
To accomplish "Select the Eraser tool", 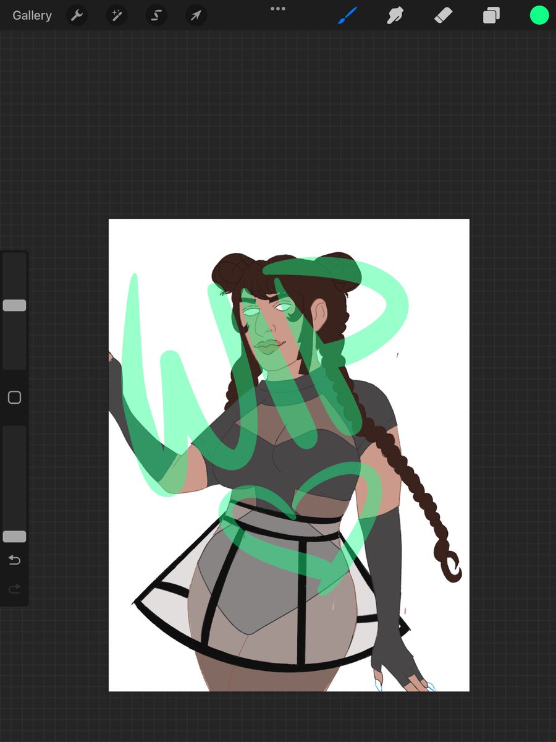I will coord(444,15).
